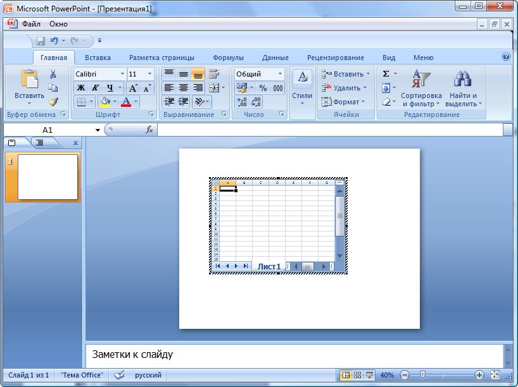Screen dimensions: 518x387
Task: Click the Increase indent icon
Action: 184,102
